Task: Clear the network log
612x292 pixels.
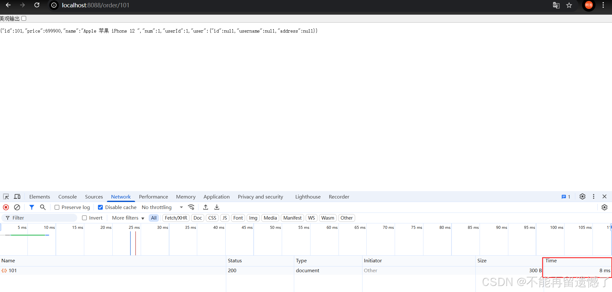Action: 17,207
